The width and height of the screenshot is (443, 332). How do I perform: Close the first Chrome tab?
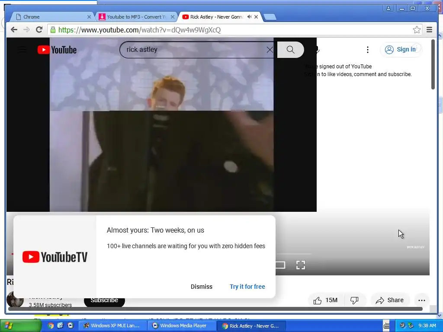tap(89, 17)
